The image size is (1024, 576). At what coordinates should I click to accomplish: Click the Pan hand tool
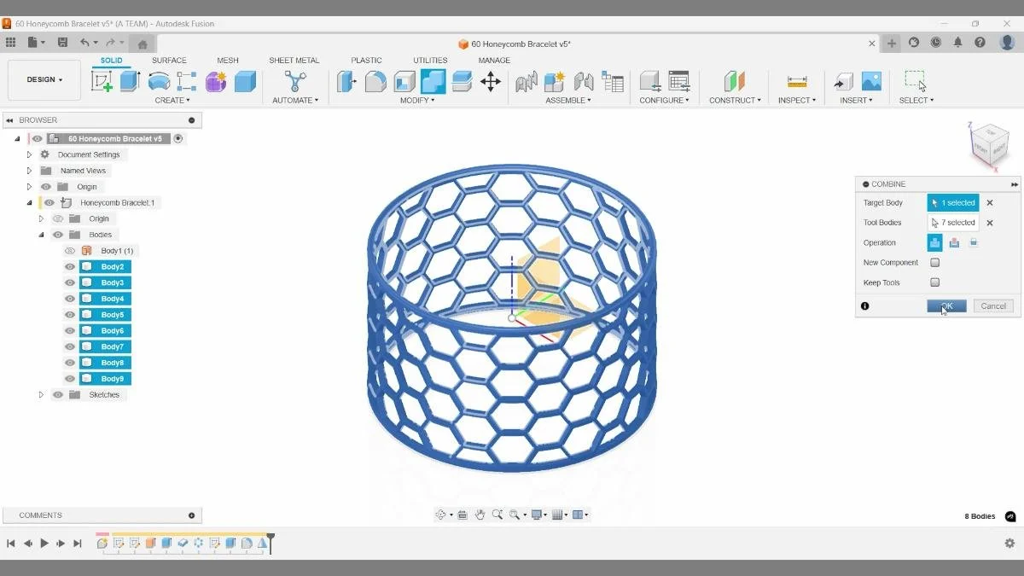[x=480, y=515]
